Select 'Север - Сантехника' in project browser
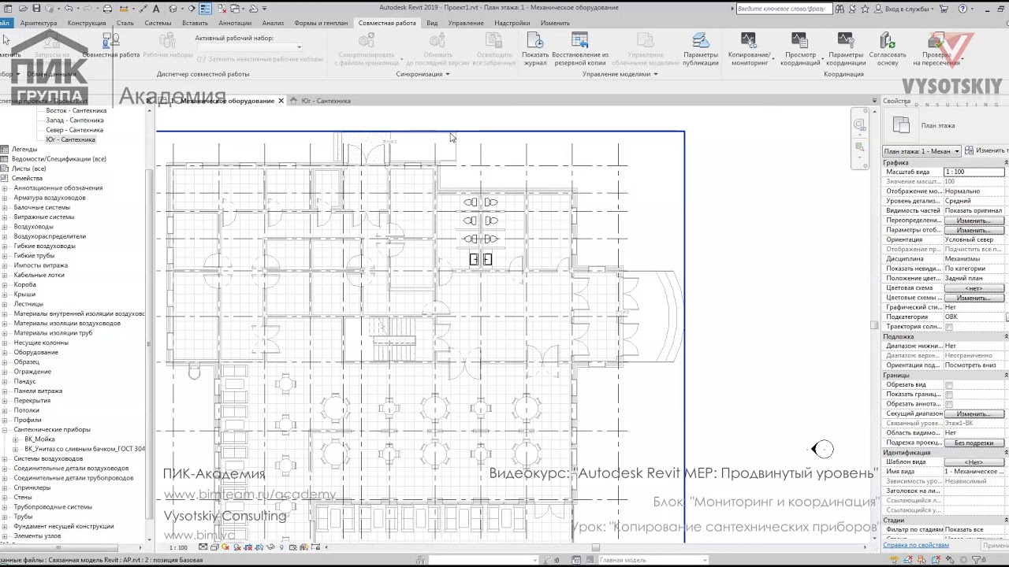The width and height of the screenshot is (1009, 567). tap(74, 130)
